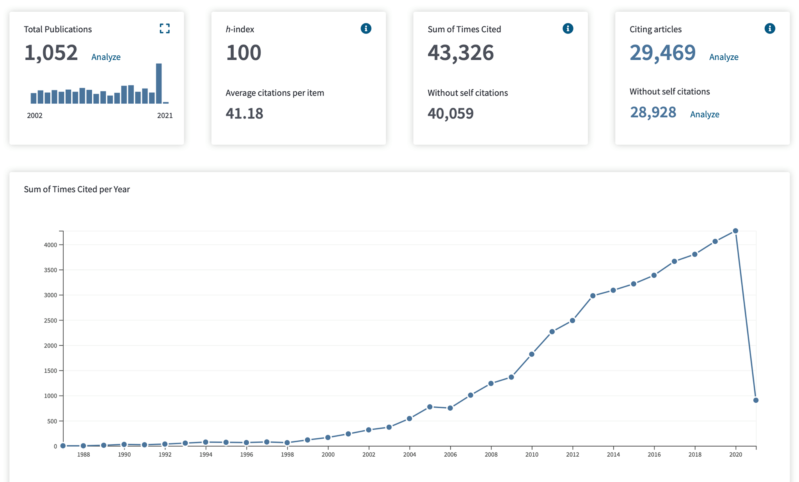Select the tallest bar in the publications mini chart
This screenshot has width=799, height=482.
(x=159, y=83)
